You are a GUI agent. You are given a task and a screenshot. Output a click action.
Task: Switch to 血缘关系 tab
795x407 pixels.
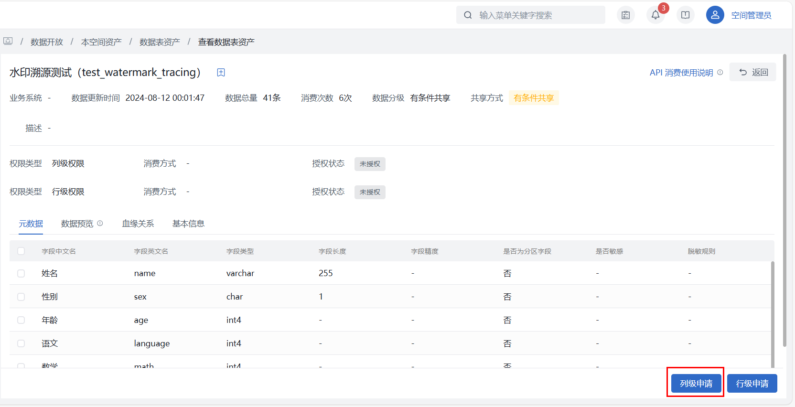[138, 224]
